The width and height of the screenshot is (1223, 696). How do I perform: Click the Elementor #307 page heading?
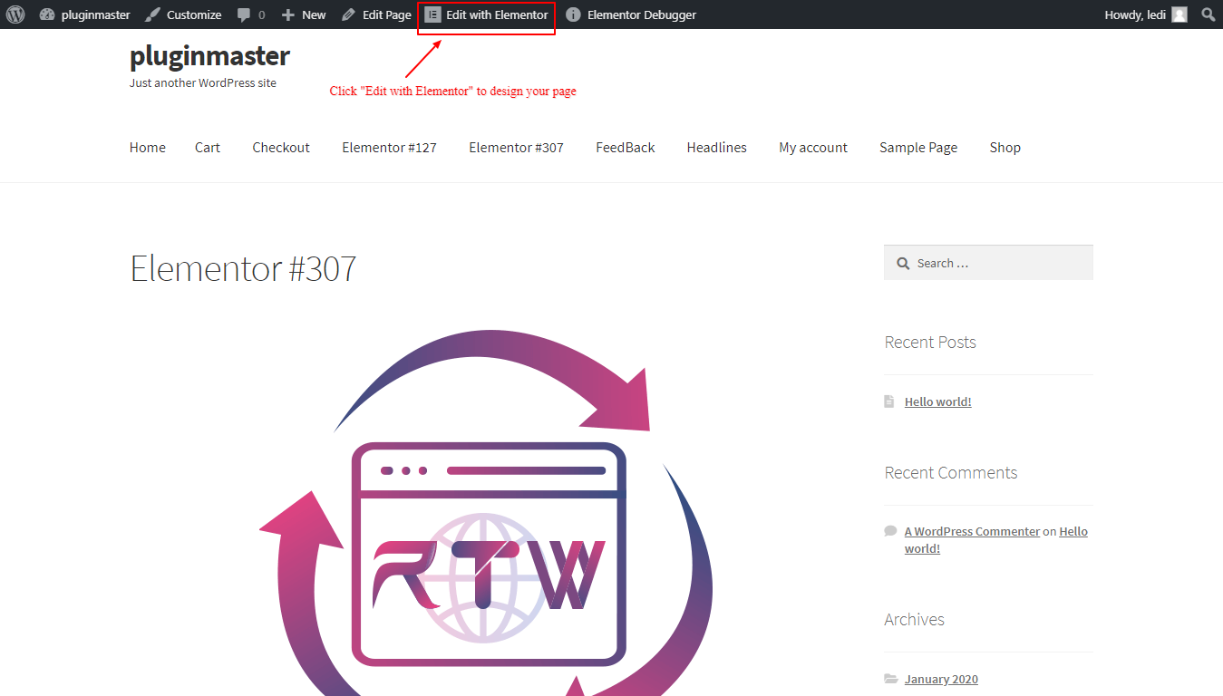(243, 268)
